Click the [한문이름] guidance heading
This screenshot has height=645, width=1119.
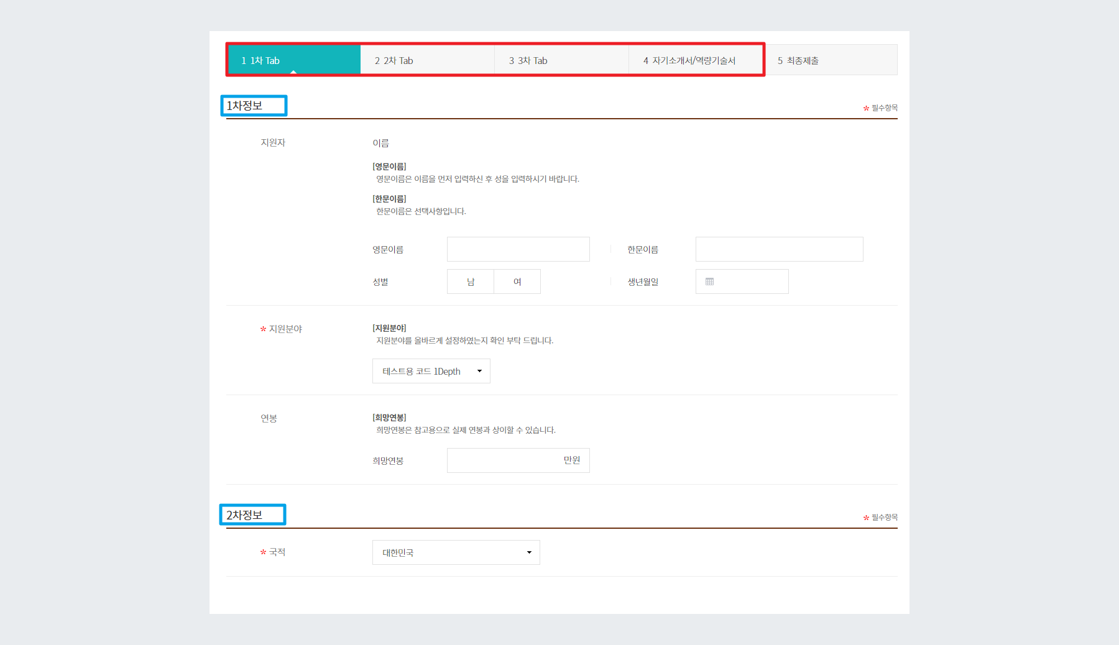389,199
